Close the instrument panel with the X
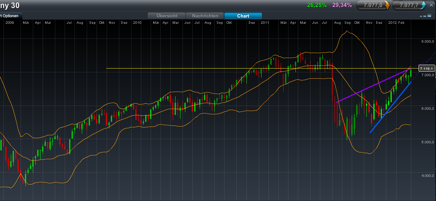The width and height of the screenshot is (436, 201). (x=431, y=5)
